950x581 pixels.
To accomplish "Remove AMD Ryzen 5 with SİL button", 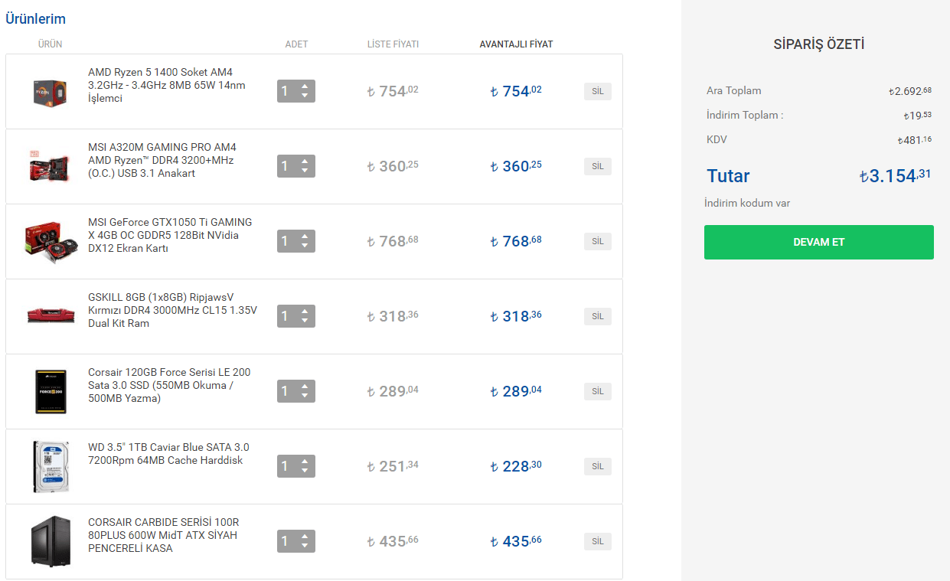I will (597, 92).
